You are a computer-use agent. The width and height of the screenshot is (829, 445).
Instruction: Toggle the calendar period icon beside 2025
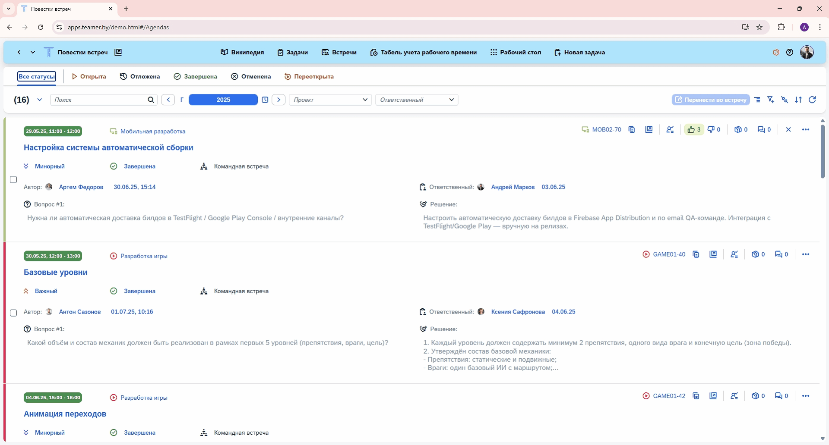pos(265,100)
